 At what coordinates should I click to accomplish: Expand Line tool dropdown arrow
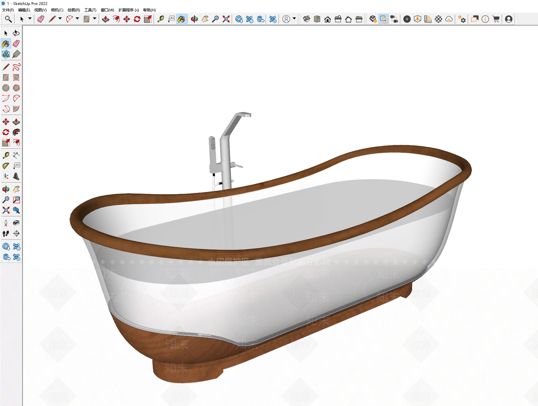click(x=60, y=19)
